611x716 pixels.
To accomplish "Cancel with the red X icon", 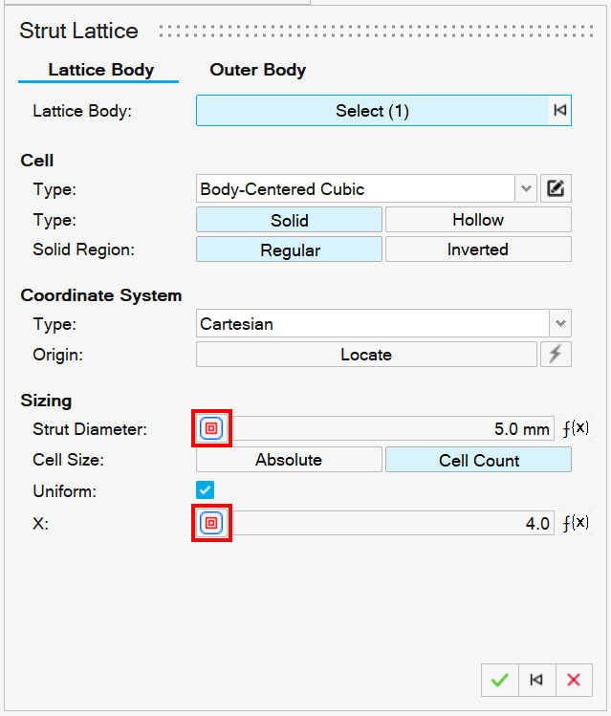I will tap(574, 680).
